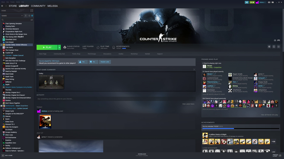
Task: Open the Workshop link
Action: 134,54
